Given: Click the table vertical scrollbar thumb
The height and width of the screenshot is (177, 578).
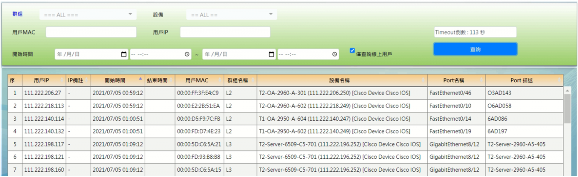Looking at the screenshot, I should coord(567,108).
